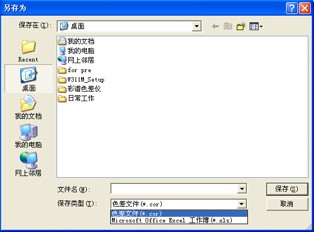Open the view menu icon
This screenshot has width=314, height=232.
(x=256, y=26)
